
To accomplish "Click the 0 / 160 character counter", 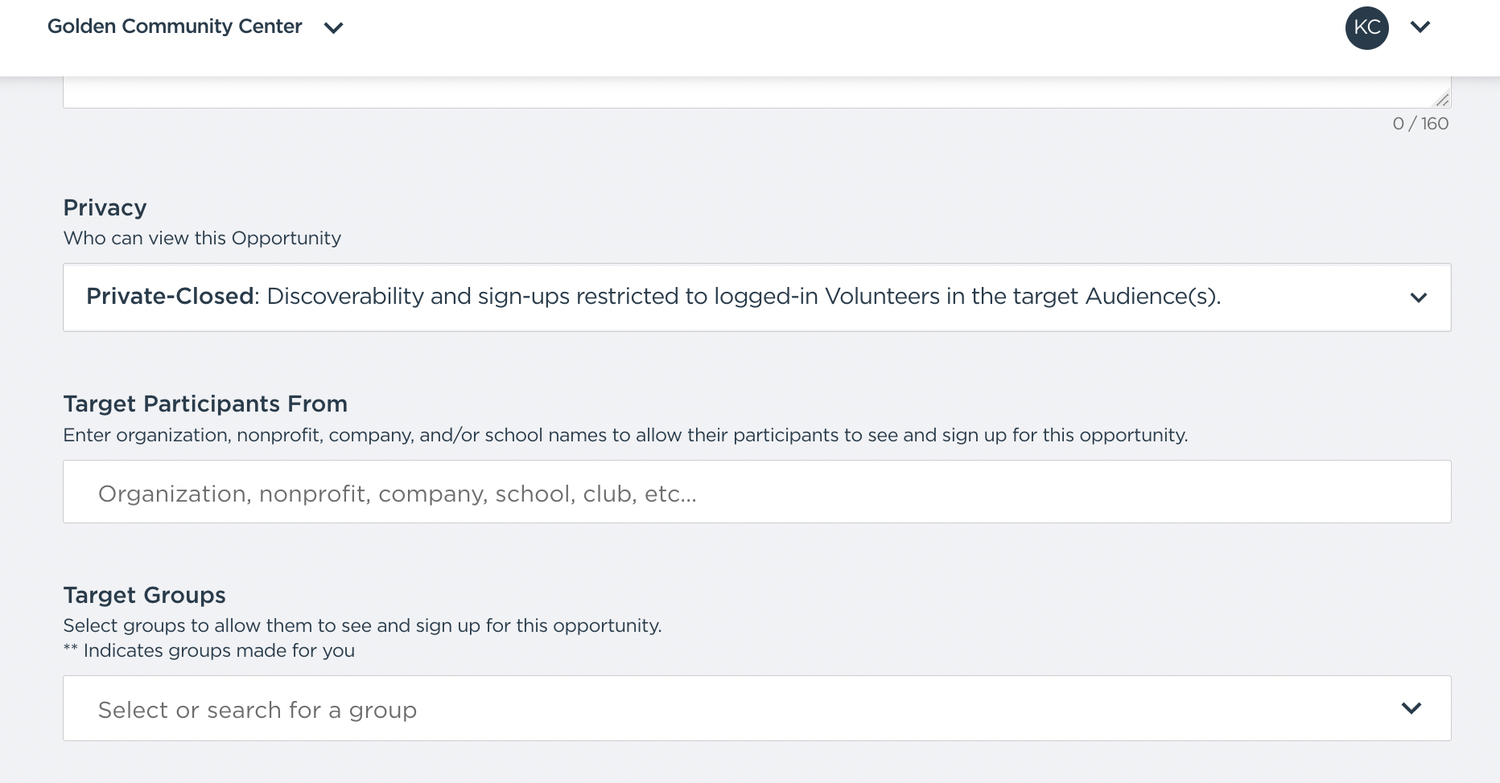I will [x=1420, y=124].
